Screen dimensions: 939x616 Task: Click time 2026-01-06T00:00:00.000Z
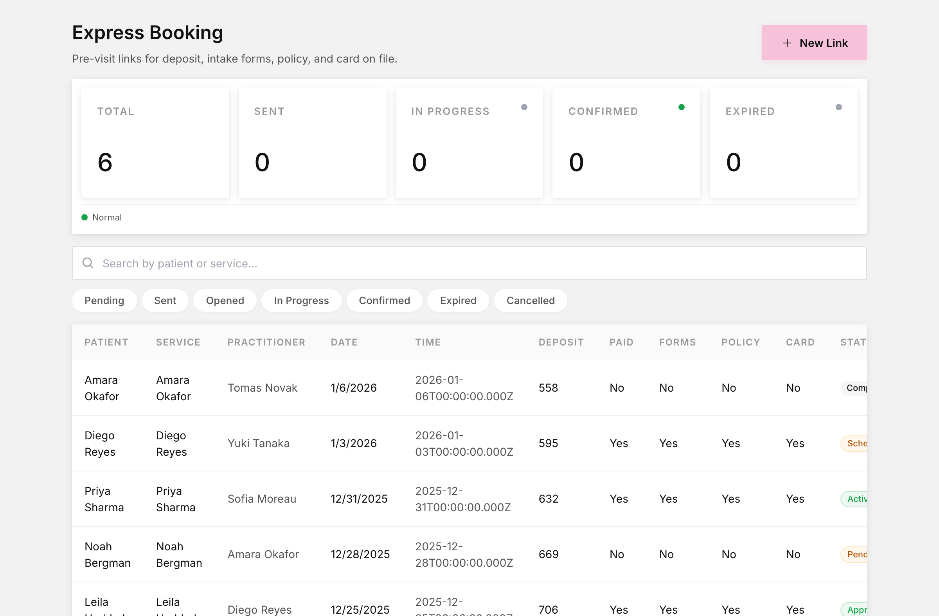[x=464, y=388]
